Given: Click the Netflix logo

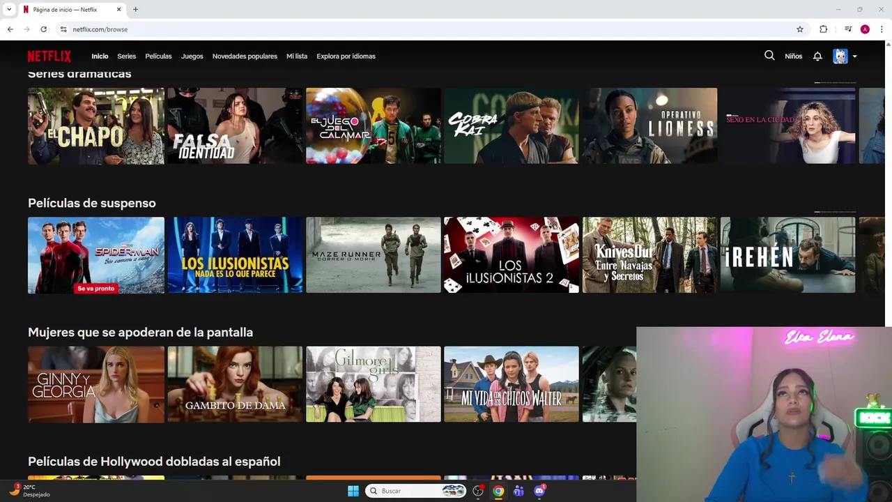Looking at the screenshot, I should coord(49,56).
